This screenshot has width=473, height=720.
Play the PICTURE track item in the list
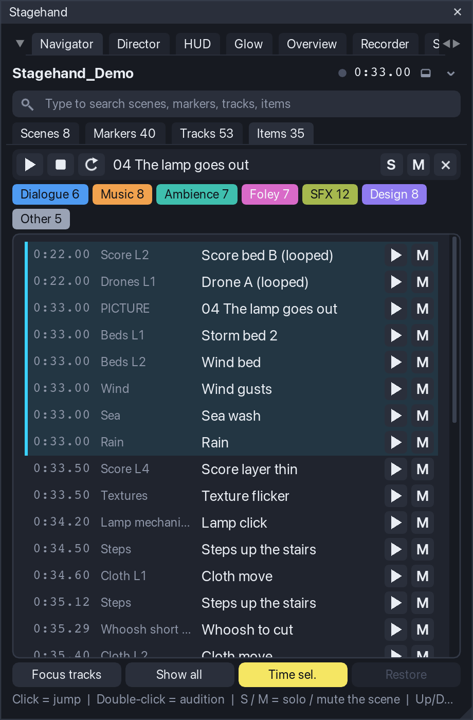pyautogui.click(x=396, y=309)
